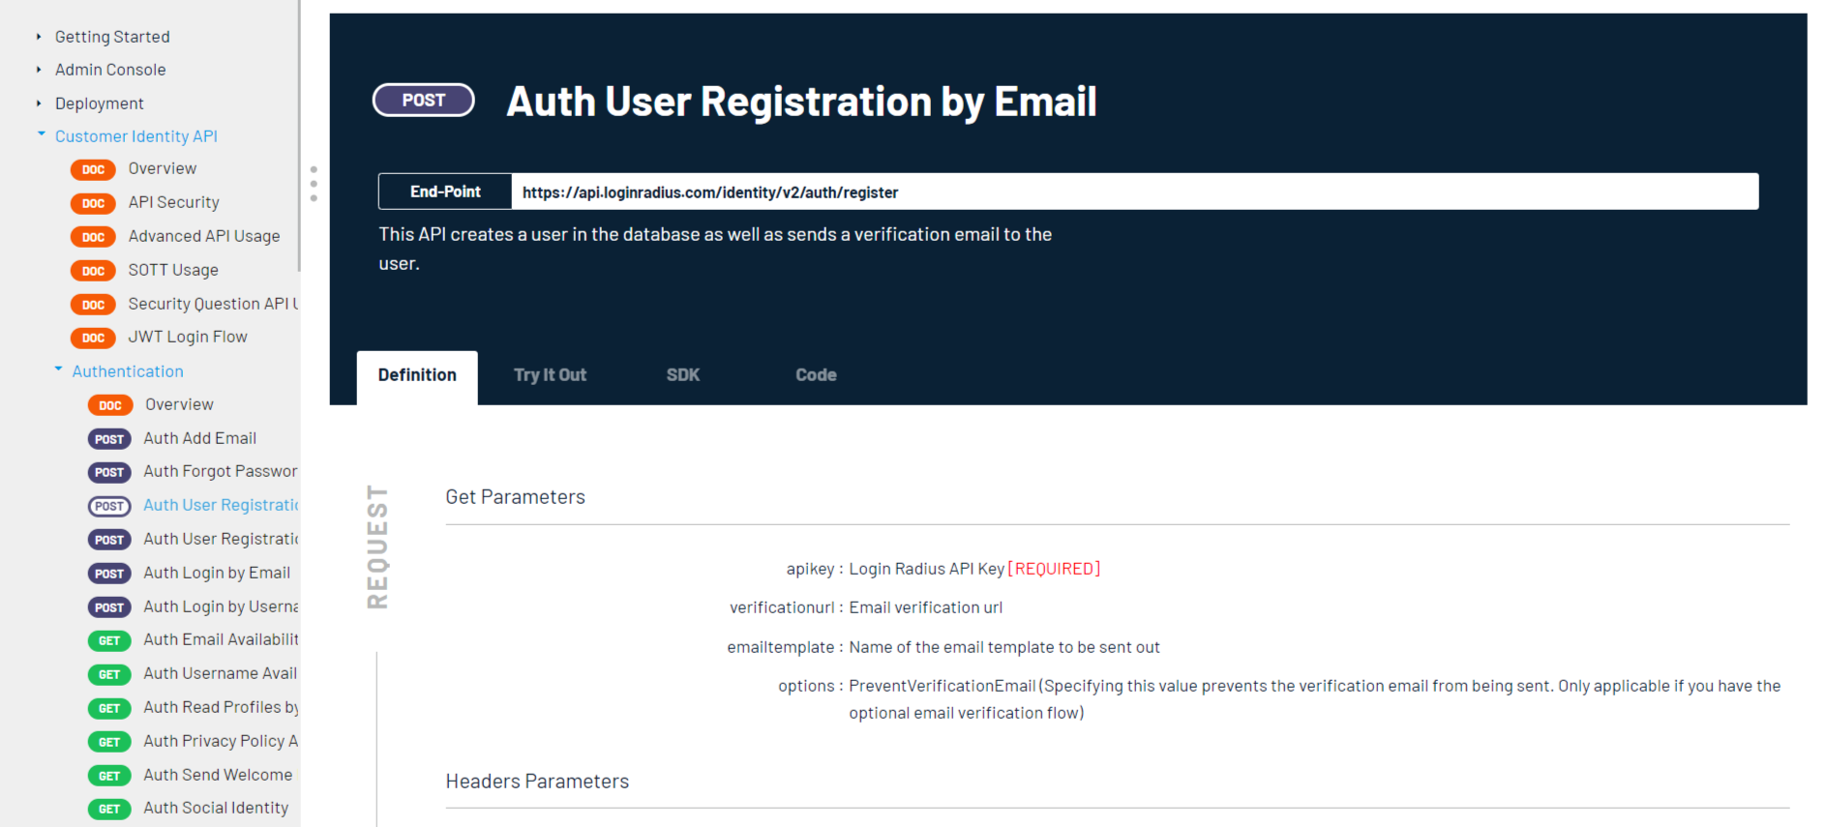
Task: Switch to the Try It Out tab
Action: [x=550, y=375]
